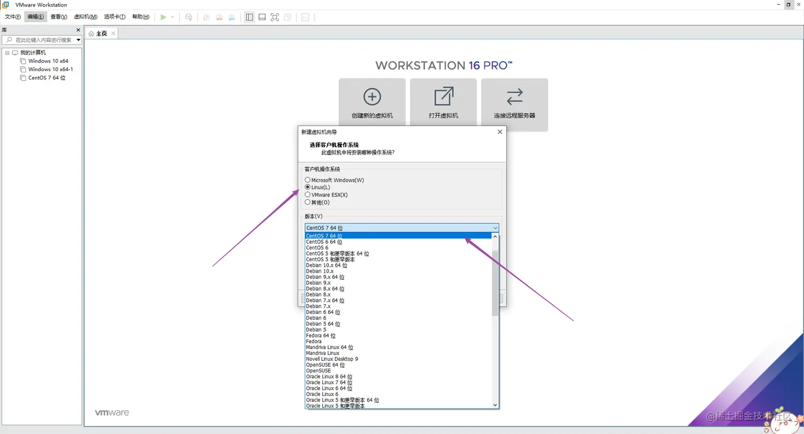The width and height of the screenshot is (804, 434).
Task: Choose Debian 6 64 位 in list
Action: 398,312
